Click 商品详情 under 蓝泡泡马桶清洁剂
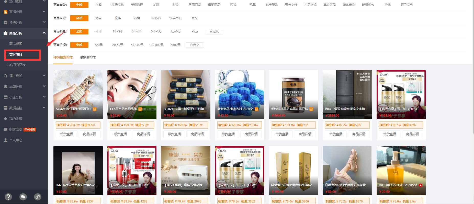The image size is (474, 204). (x=251, y=134)
